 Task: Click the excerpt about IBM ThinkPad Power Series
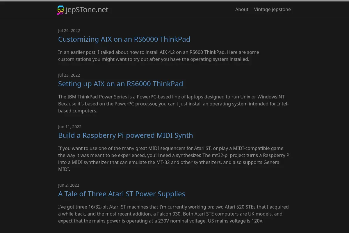pos(173,104)
